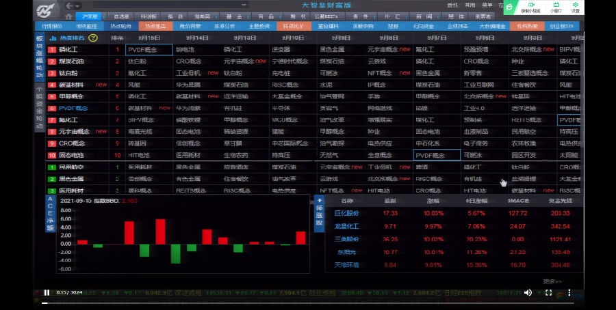This screenshot has height=310, width=616.
Task: Sort by 资金先锋 column header
Action: coord(560,201)
